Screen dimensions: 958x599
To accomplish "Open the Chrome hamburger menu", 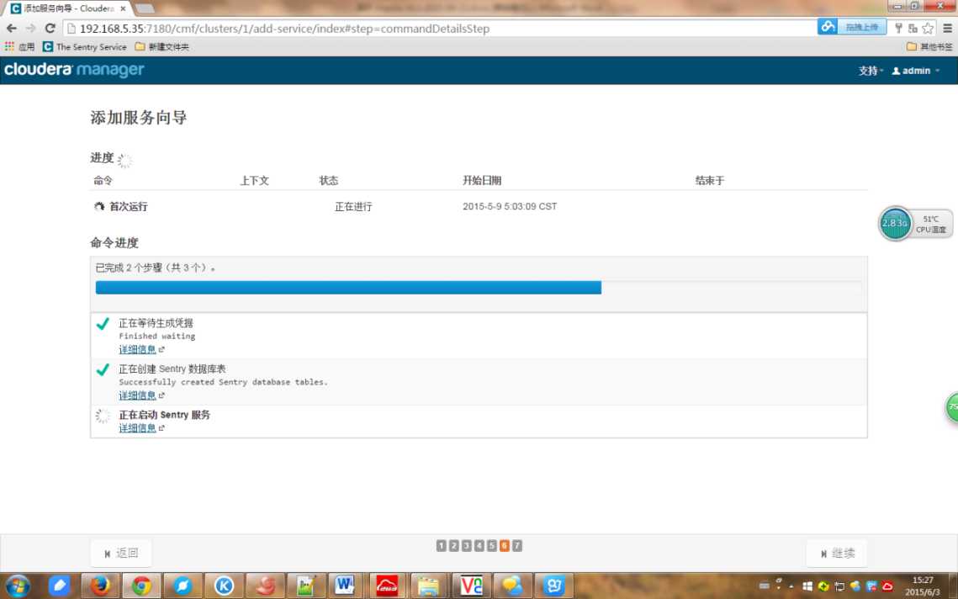I will click(947, 28).
